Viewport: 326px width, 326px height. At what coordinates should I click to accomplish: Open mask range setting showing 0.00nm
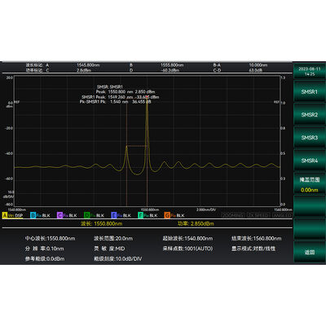coord(309,184)
